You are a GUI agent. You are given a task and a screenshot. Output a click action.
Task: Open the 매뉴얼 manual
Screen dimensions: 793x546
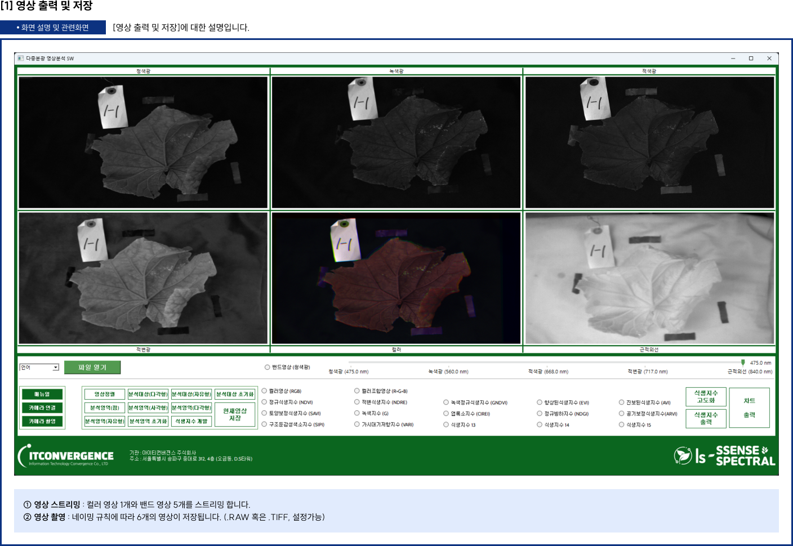42,394
